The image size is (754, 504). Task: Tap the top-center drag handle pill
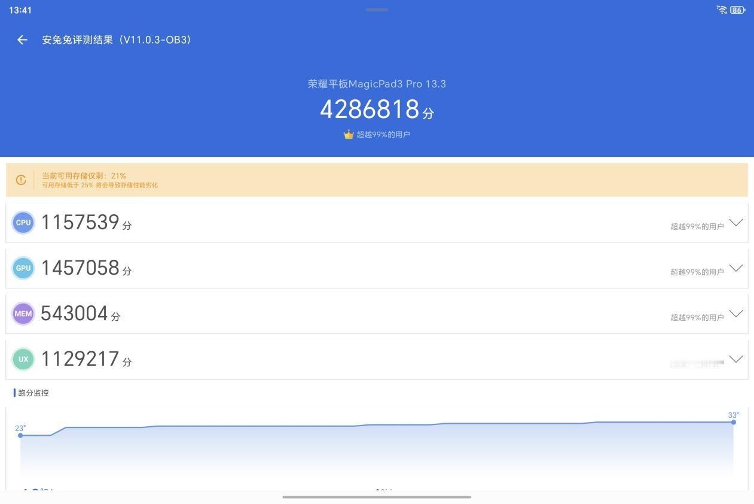click(x=377, y=10)
